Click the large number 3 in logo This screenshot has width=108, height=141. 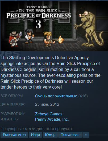(x=39, y=24)
